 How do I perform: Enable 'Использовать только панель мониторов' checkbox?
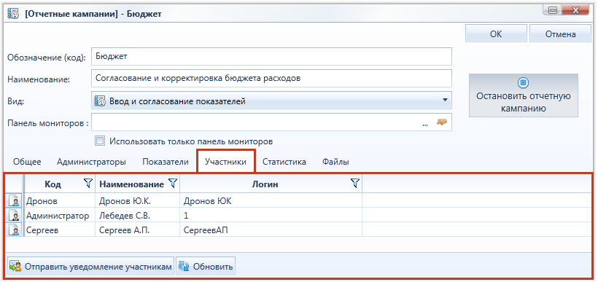100,141
